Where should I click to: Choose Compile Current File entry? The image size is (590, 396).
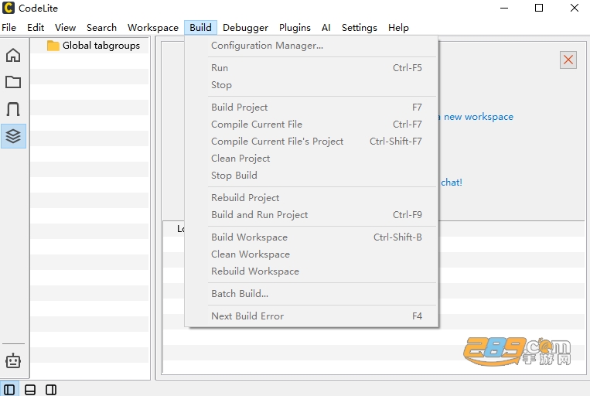[312, 125]
